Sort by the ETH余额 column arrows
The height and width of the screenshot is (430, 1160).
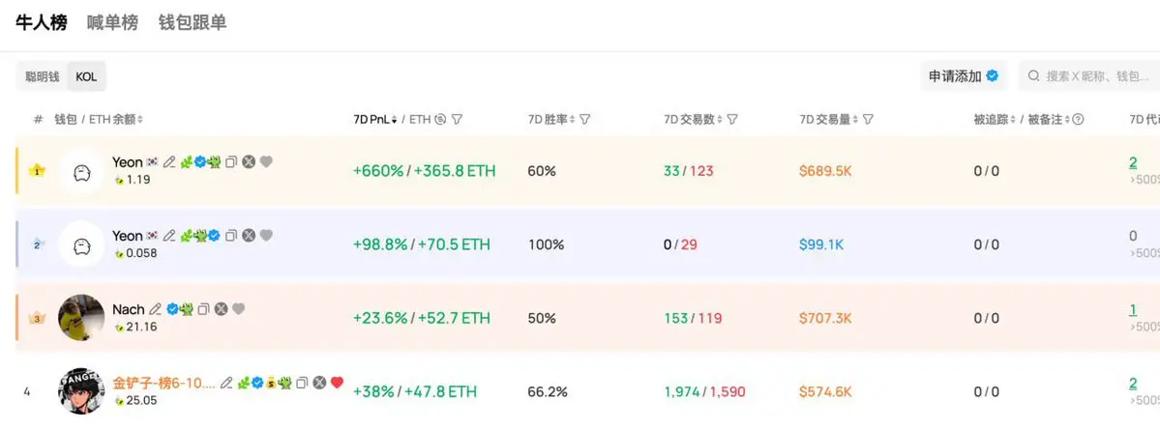tap(140, 120)
